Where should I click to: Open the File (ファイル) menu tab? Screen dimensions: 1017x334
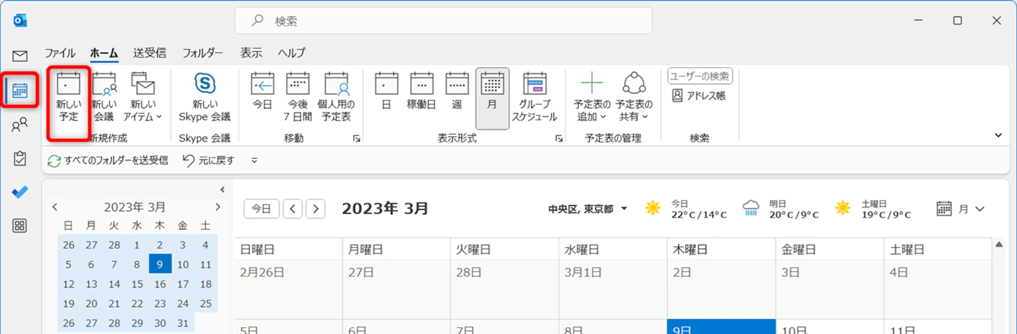(x=60, y=53)
